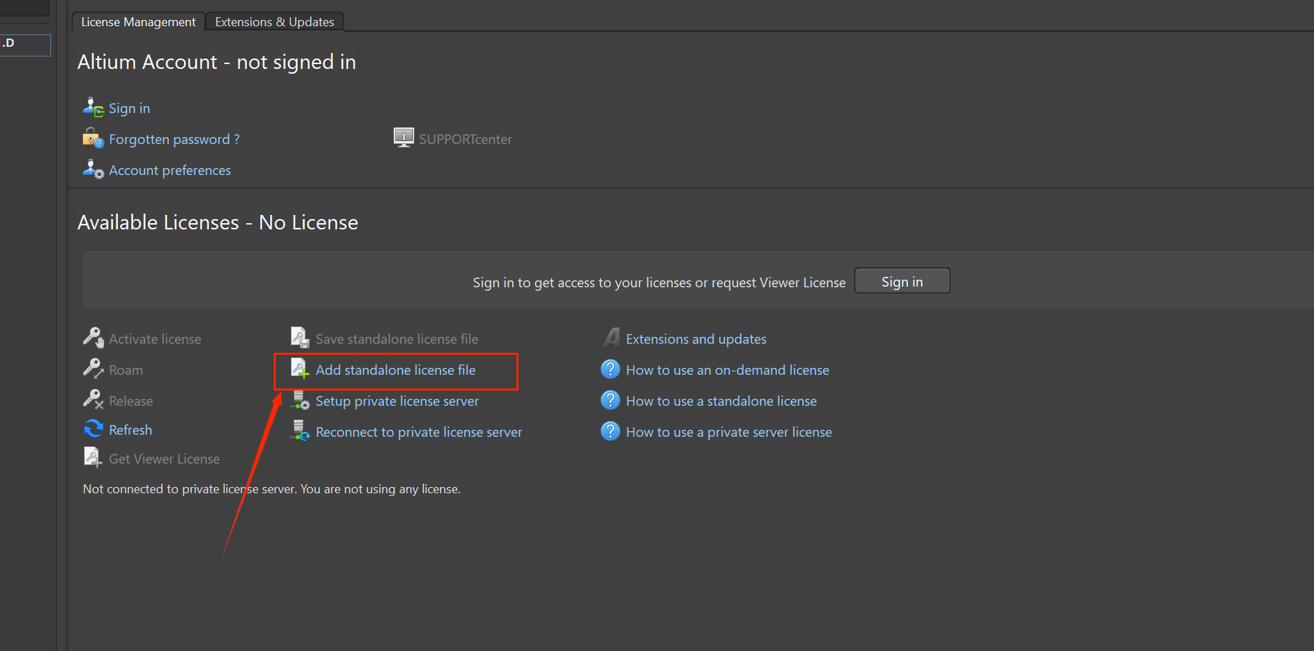Screen dimensions: 1314x651
Task: Click the Setup private license server icon
Action: pyautogui.click(x=301, y=400)
